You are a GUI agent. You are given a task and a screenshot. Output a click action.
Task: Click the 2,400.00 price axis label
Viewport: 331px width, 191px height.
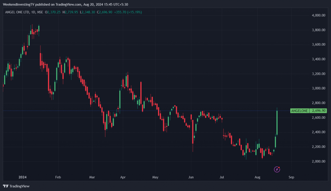coord(318,132)
